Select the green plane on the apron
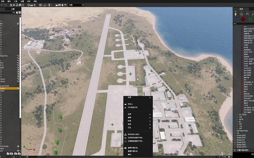 pyautogui.click(x=130, y=74)
